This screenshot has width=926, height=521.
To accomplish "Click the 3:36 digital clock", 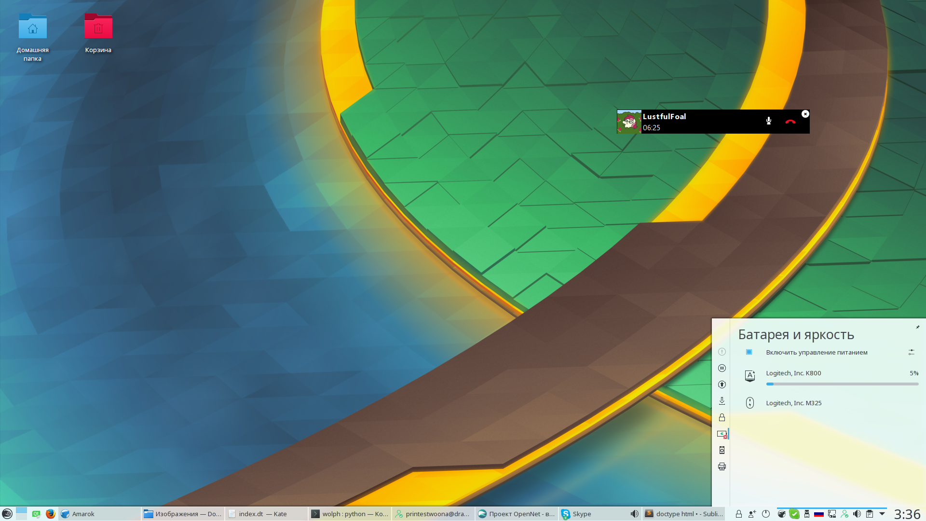I will (x=907, y=514).
